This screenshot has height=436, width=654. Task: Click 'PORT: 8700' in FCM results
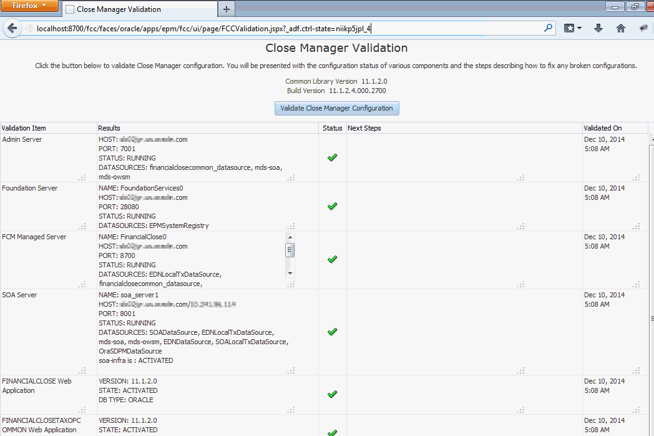pyautogui.click(x=117, y=255)
